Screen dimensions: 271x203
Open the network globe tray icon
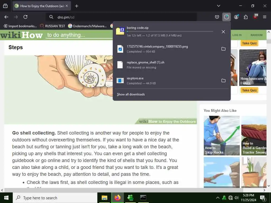(231, 198)
